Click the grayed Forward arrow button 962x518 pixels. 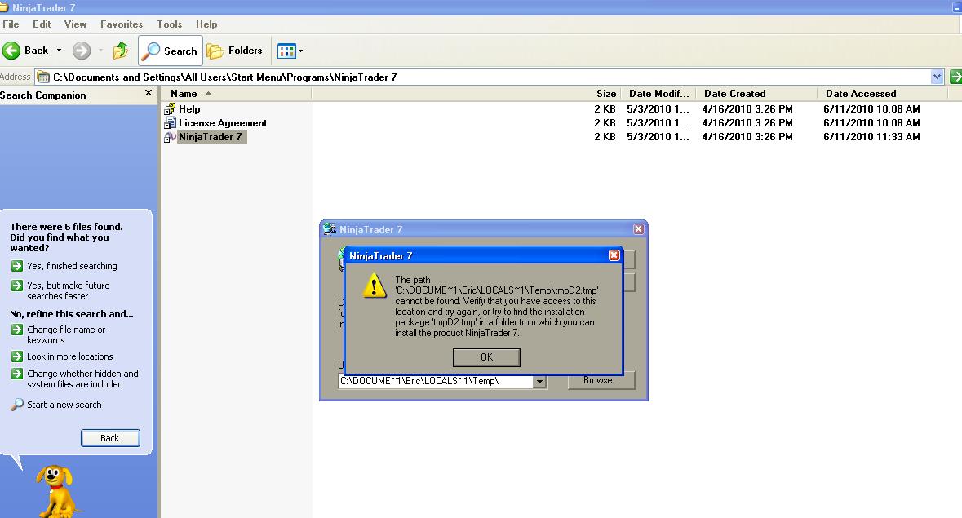pos(82,51)
